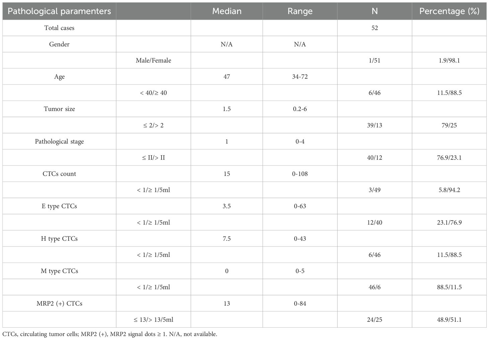489x340 pixels.
Task: Click the Male/Female subcategory cell
Action: [153, 60]
